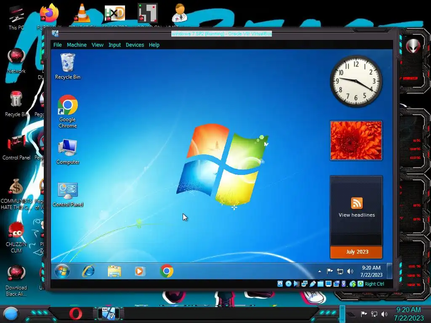431x323 pixels.
Task: Click the 9:20 AM clock in the guest taskbar
Action: [371, 271]
